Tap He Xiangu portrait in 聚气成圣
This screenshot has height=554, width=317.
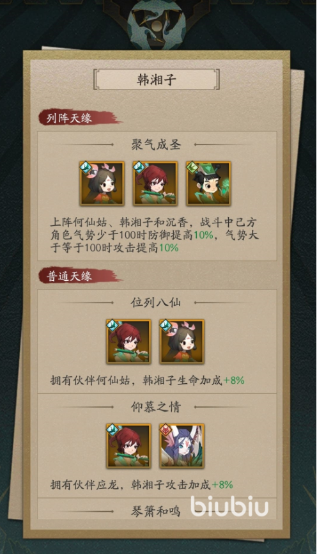point(102,184)
